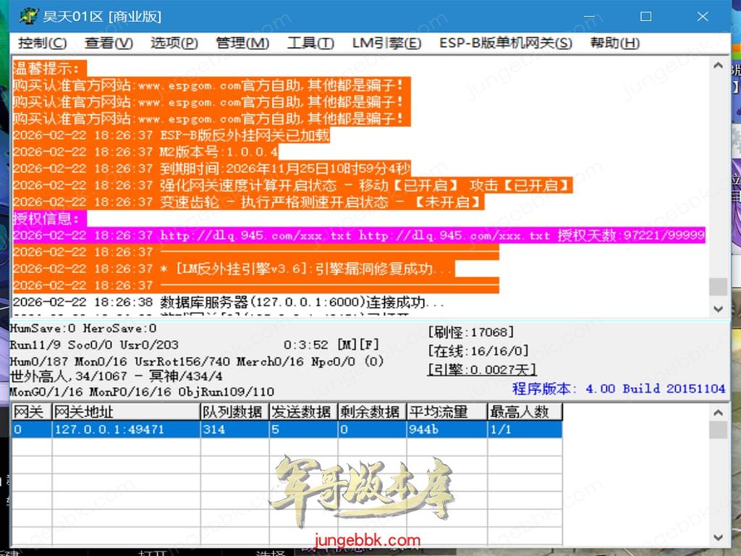Click the 发送数据 column header
741x556 pixels.
pos(302,412)
